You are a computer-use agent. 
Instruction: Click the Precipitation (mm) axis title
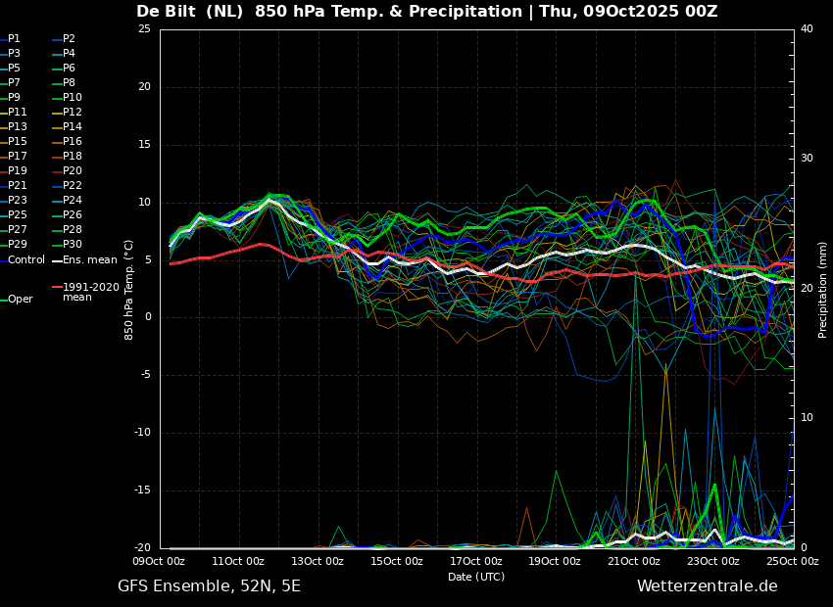[x=823, y=289]
